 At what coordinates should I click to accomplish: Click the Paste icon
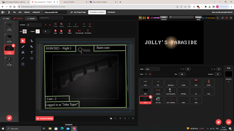(x=61, y=31)
